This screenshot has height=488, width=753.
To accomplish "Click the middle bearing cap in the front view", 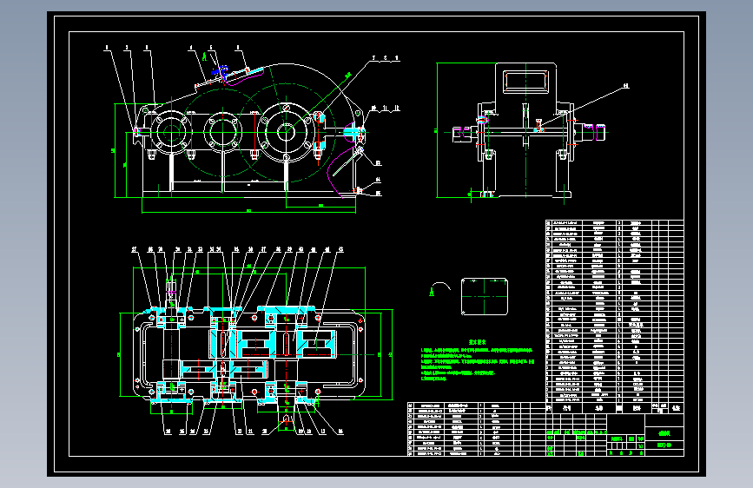I will [x=222, y=132].
